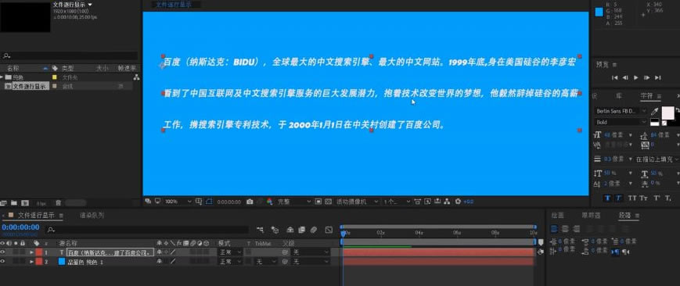Set right-to-left text direction
The width and height of the screenshot is (680, 286).
click(x=625, y=252)
